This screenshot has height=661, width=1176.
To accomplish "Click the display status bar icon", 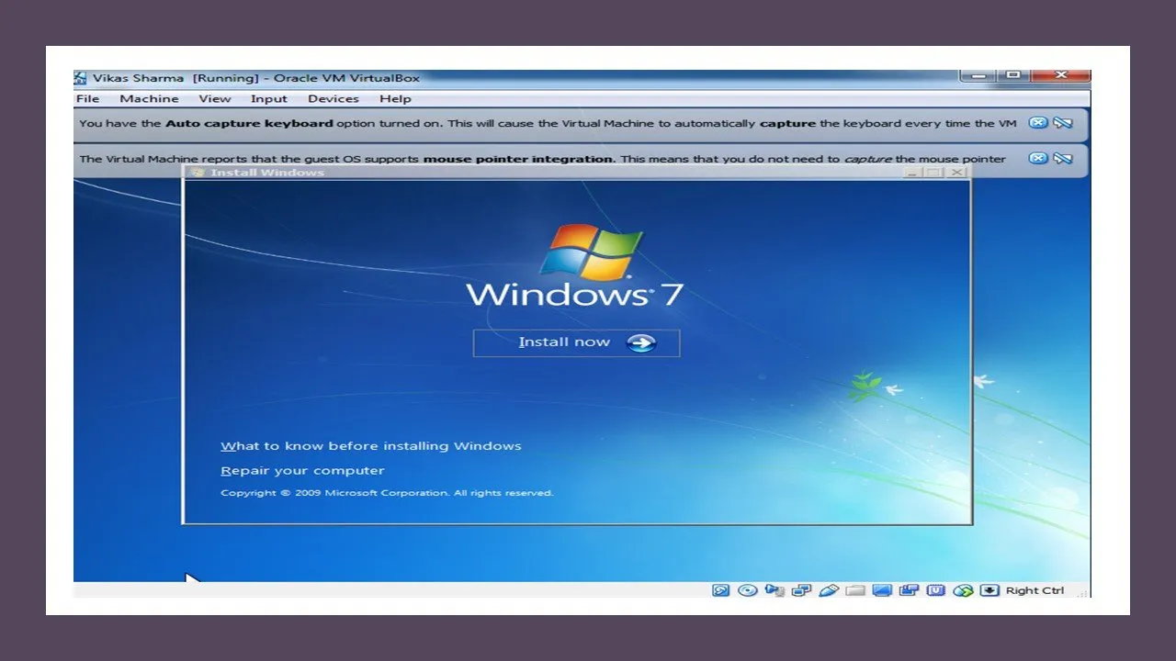I will (x=882, y=590).
